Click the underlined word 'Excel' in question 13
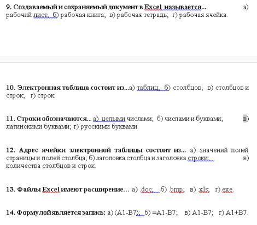This screenshot has width=257, height=225. (x=51, y=190)
